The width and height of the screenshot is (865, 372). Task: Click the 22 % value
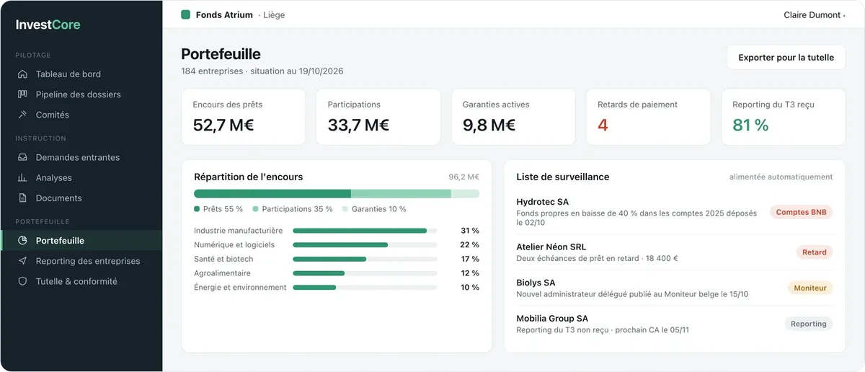coord(470,245)
